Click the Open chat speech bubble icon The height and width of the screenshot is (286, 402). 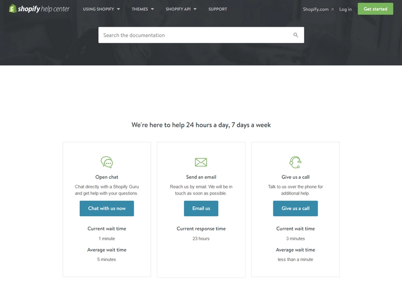click(x=107, y=162)
